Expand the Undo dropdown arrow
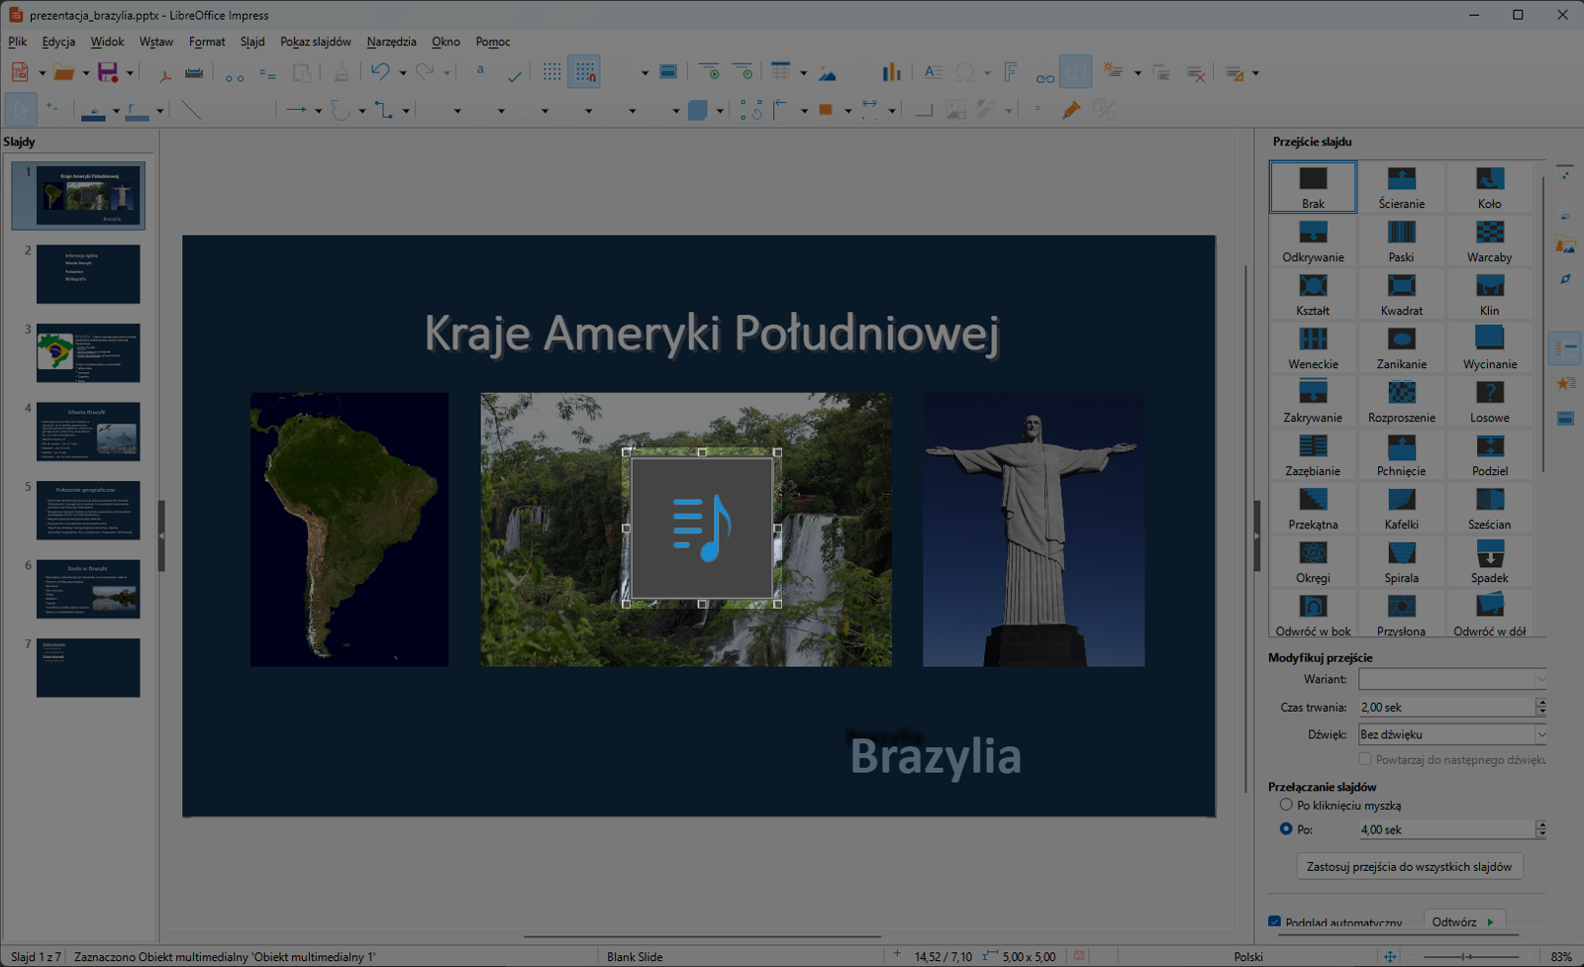 click(x=402, y=72)
